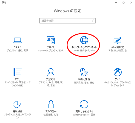Click the Wi-Fi、機内モード、VPN description
This screenshot has width=135, height=123.
tap(84, 51)
